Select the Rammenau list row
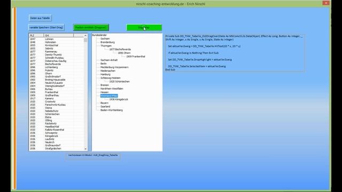The width and height of the screenshot is (342, 192). (x=56, y=52)
